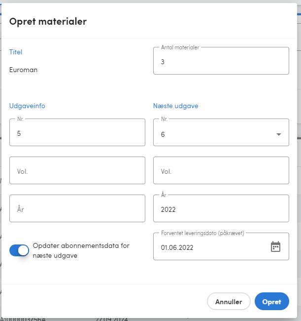Click the Vol. field under Udgaveinfo

[77, 170]
